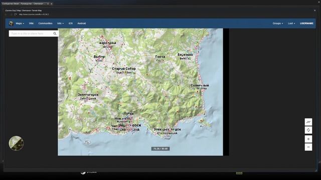The image size is (321, 180).
Task: Open the iOS app link
Action: 71,23
